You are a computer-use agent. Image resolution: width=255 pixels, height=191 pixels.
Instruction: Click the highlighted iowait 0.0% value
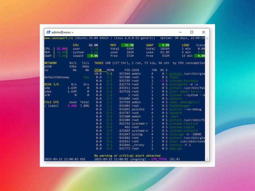[x=93, y=56]
